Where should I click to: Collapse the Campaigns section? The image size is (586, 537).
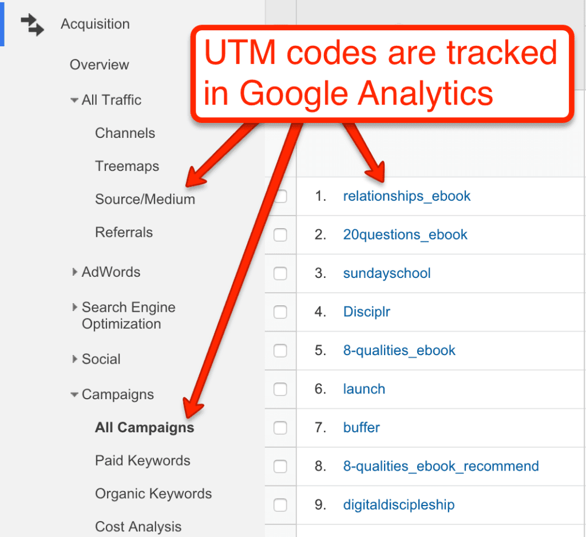pyautogui.click(x=75, y=395)
